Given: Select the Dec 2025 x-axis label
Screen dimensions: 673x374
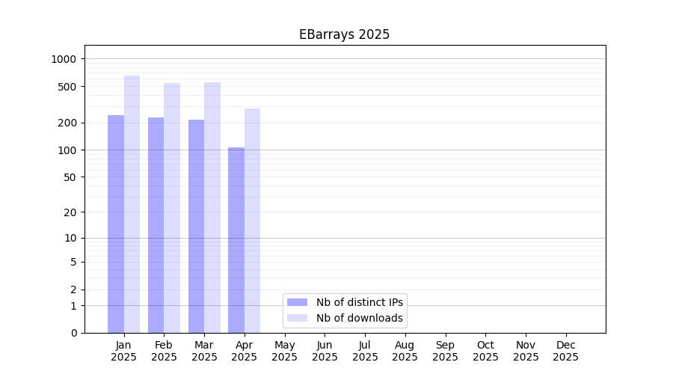Looking at the screenshot, I should pyautogui.click(x=565, y=351).
